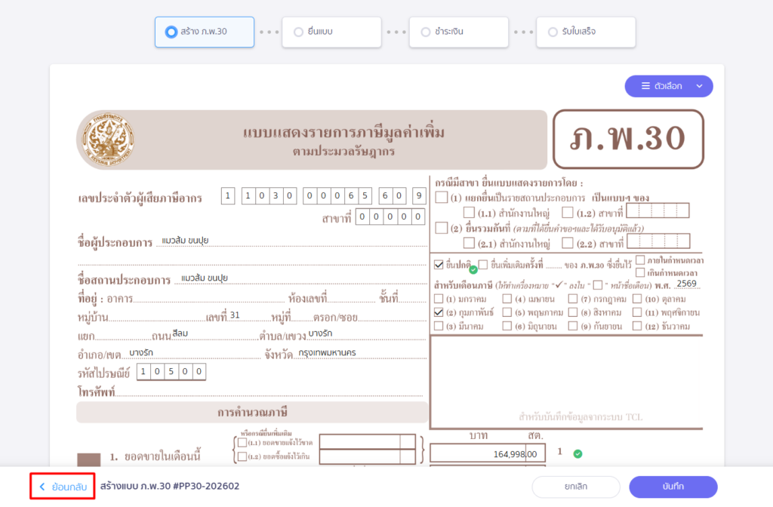
Task: Click the circle icon on รับใบเสร็จ step
Action: 553,32
